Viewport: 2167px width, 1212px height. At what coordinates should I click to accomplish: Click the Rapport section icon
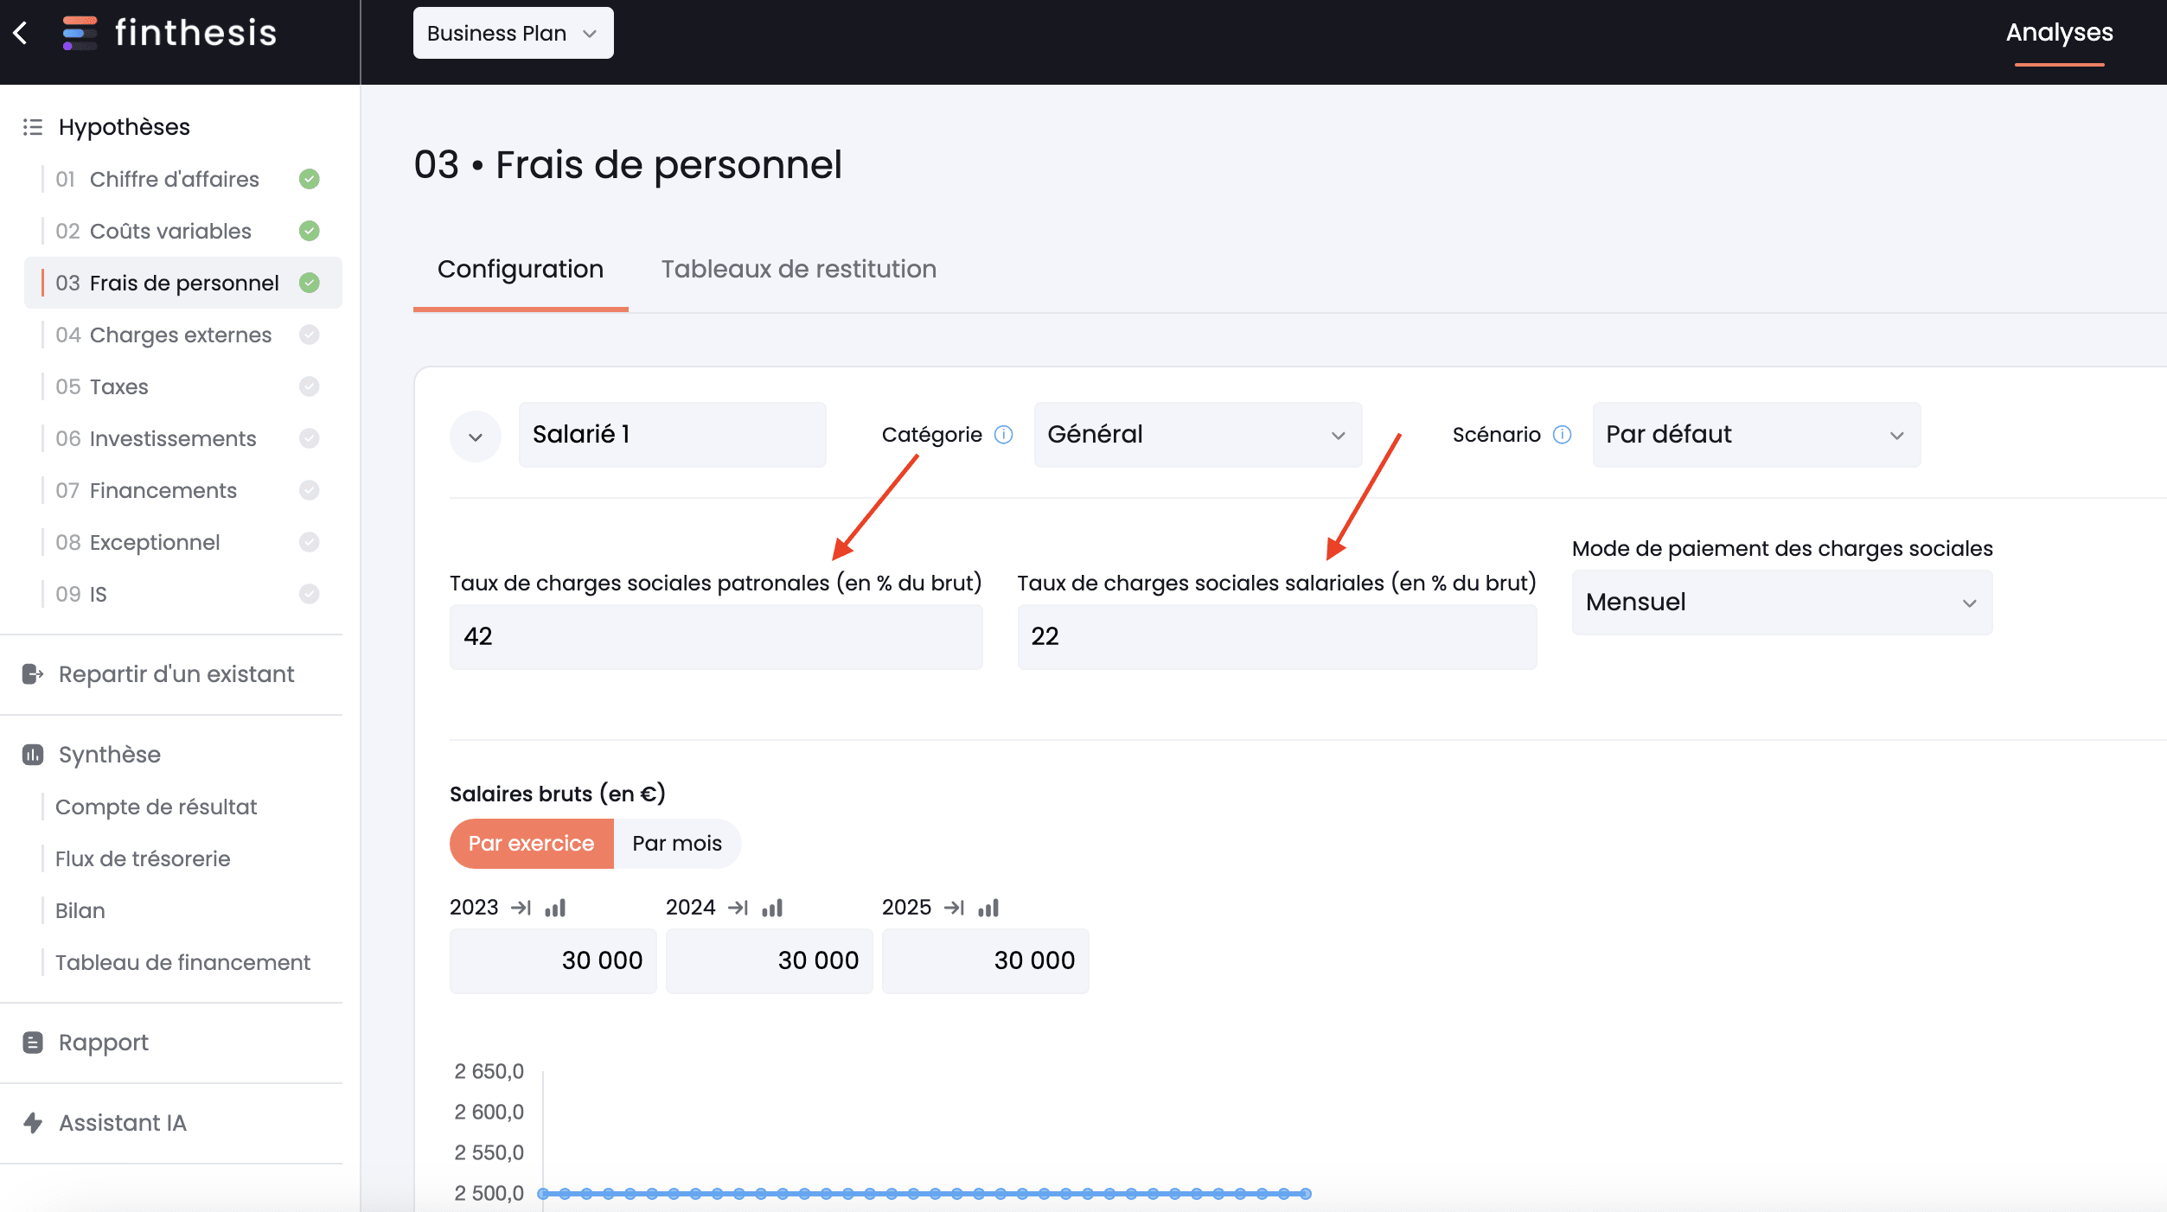tap(33, 1041)
